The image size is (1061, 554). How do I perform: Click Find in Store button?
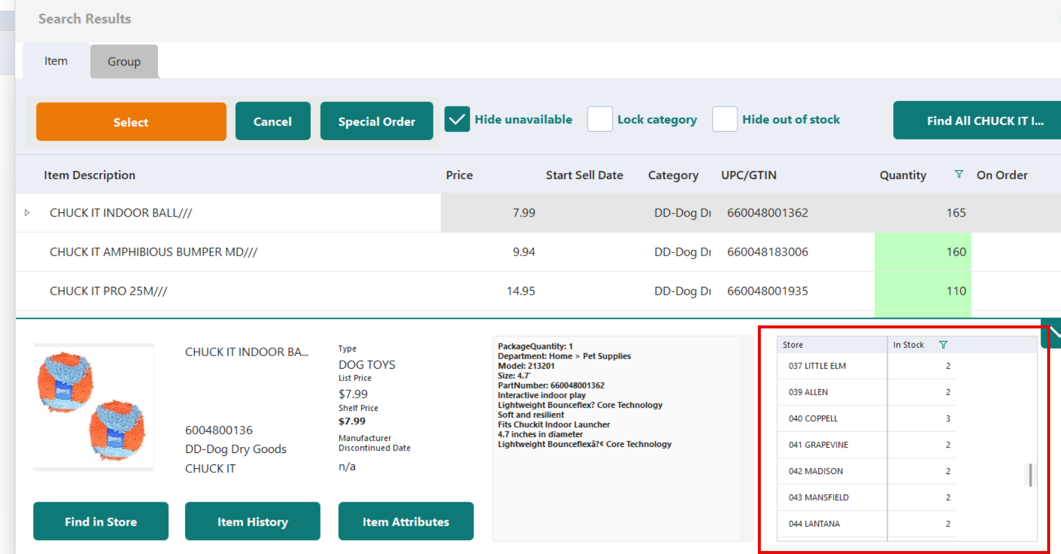click(x=101, y=522)
